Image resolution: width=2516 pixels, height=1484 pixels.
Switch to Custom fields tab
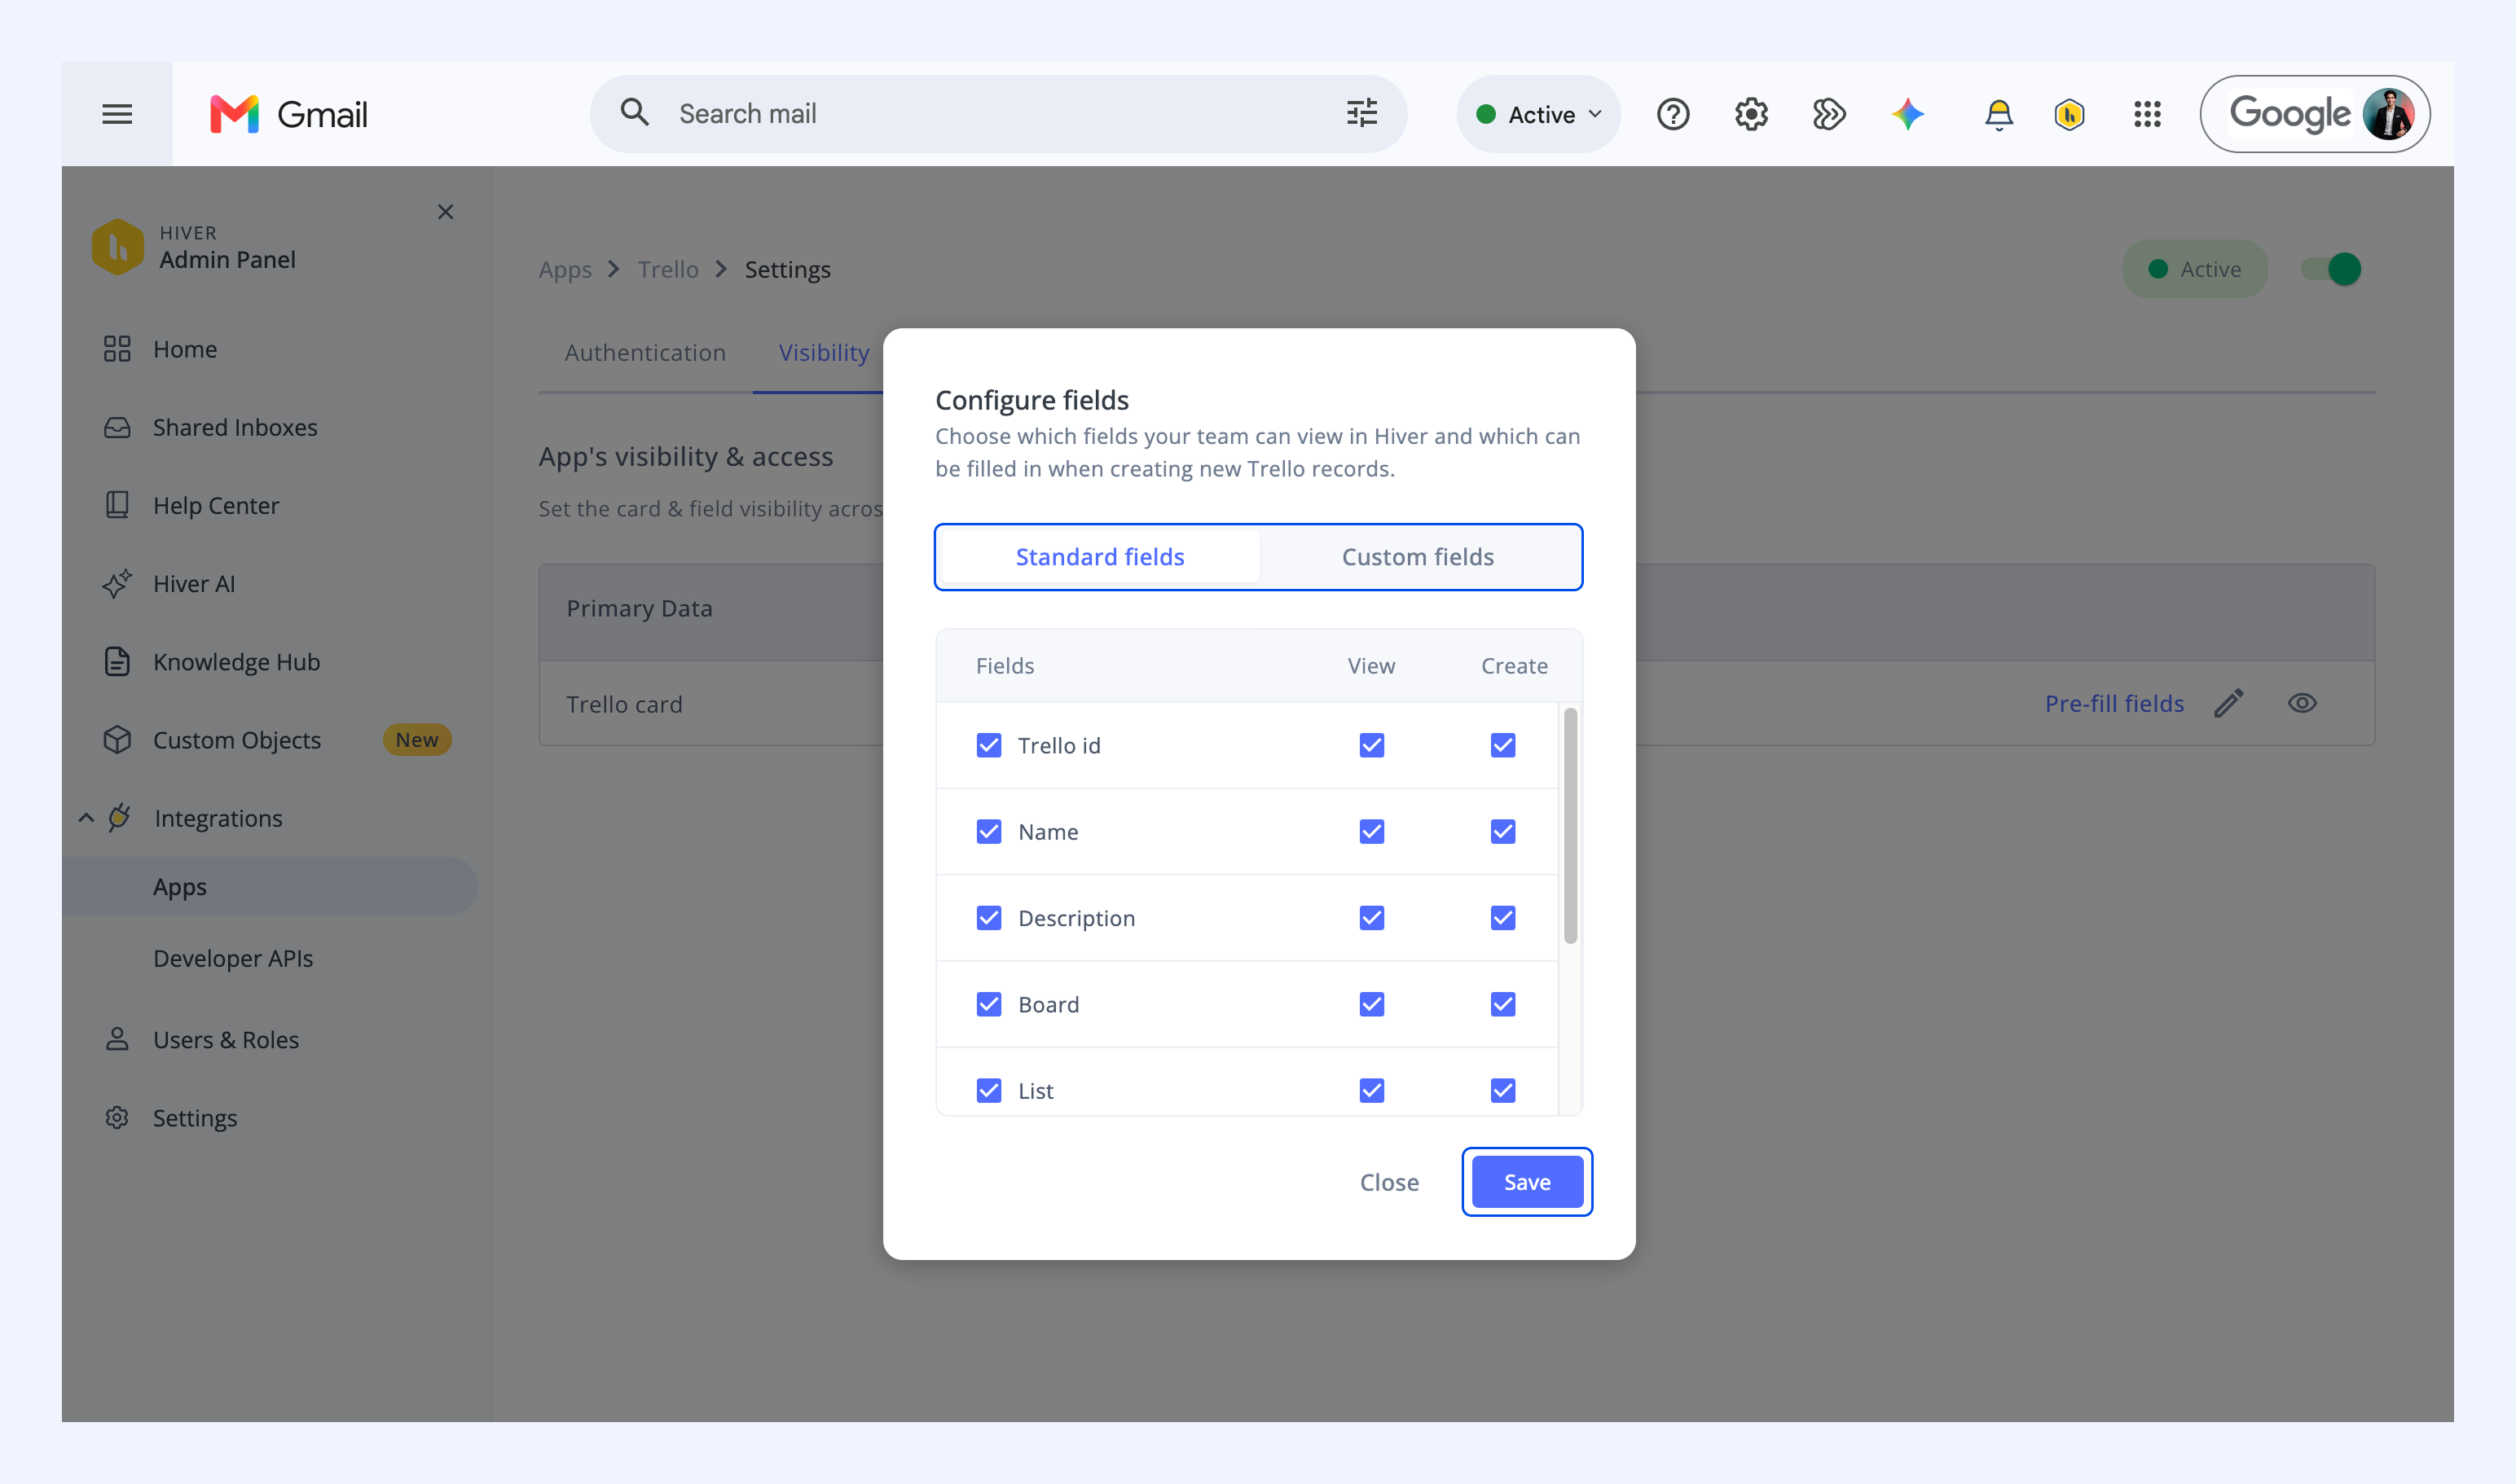coord(1418,557)
